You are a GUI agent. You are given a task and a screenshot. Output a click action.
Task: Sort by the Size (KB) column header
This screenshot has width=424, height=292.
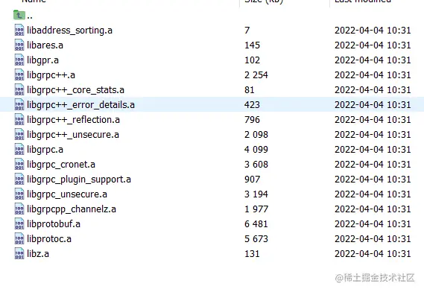(264, 1)
